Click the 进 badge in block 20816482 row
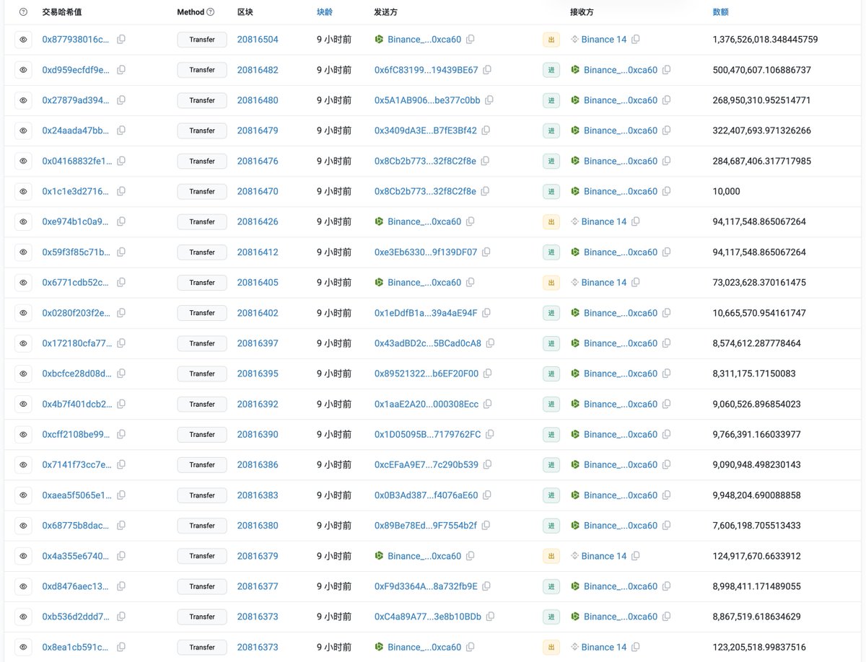This screenshot has width=866, height=662. coord(551,70)
